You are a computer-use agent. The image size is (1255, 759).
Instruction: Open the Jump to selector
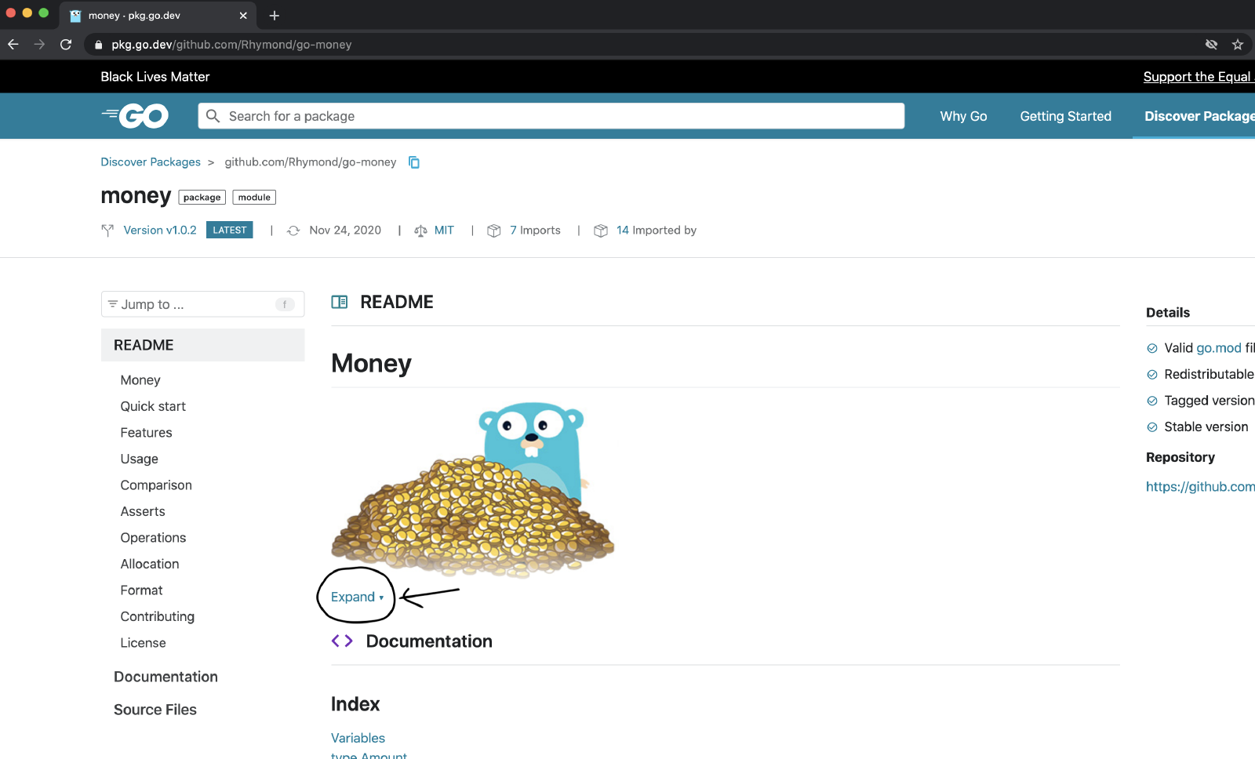202,304
